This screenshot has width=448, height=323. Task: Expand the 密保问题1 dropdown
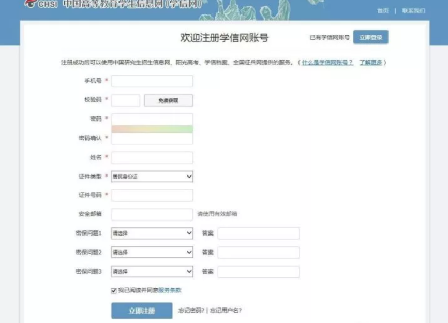click(x=152, y=233)
